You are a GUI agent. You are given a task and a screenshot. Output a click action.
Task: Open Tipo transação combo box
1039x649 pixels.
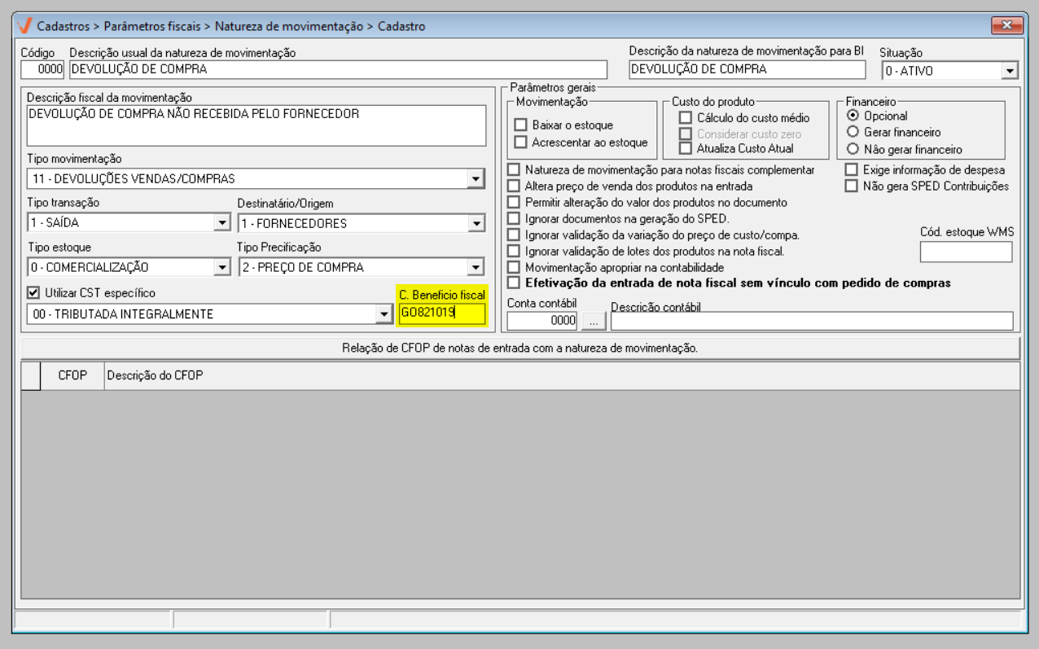[x=221, y=223]
